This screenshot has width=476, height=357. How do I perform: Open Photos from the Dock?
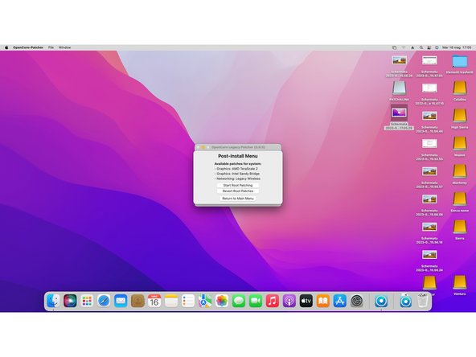pos(222,301)
